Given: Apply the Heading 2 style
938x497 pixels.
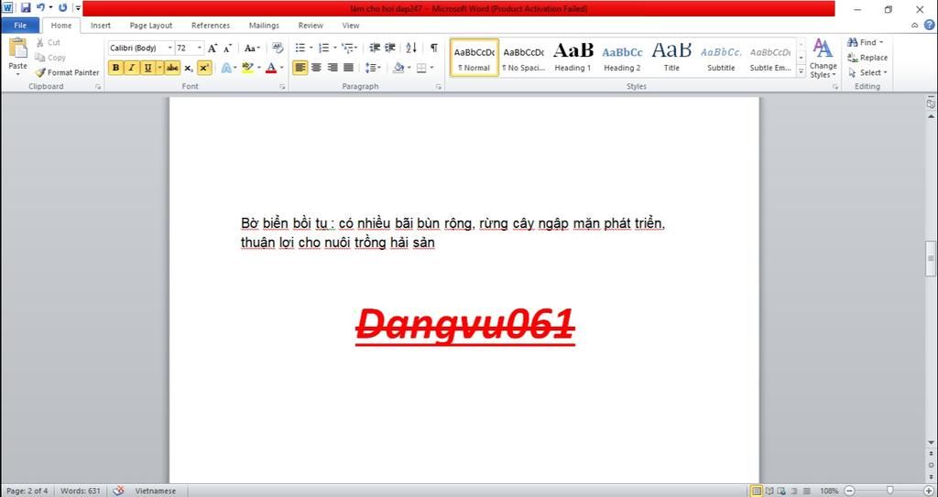Looking at the screenshot, I should [x=622, y=58].
